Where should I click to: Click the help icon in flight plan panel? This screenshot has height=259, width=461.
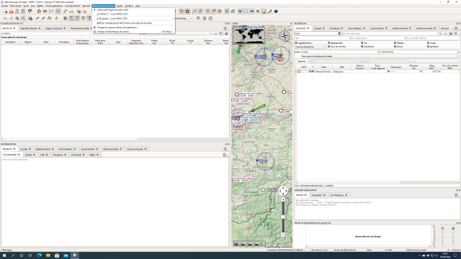coord(226,33)
